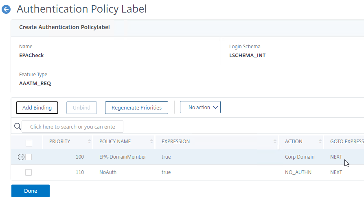Viewport: 364px width, 202px height.
Task: Open the row options ellipsis icon
Action: point(21,157)
